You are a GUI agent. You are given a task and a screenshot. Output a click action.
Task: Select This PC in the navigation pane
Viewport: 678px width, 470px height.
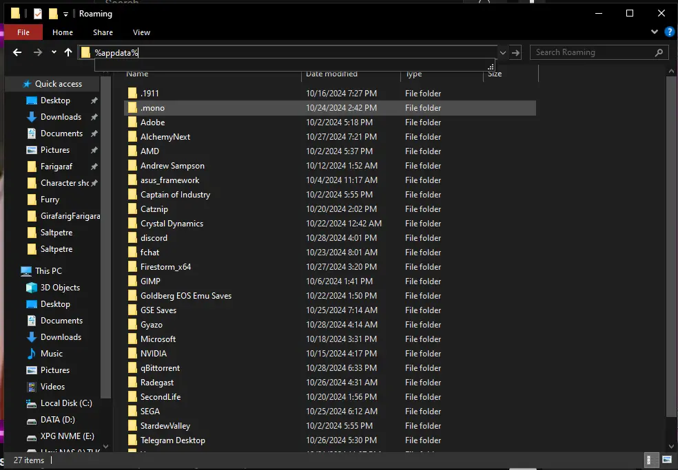coord(48,271)
